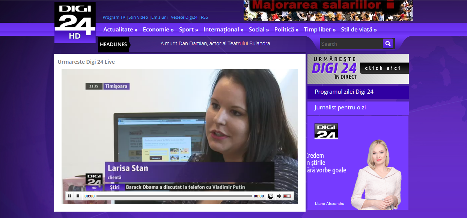This screenshot has height=218, width=467.
Task: Click the Digi 24 HD site logo
Action: [x=75, y=21]
